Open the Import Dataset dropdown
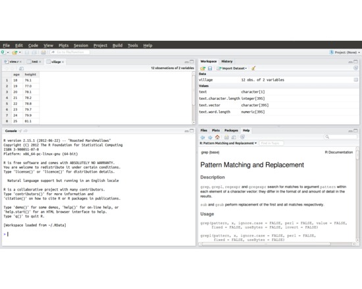362x289 pixels. tap(232, 68)
